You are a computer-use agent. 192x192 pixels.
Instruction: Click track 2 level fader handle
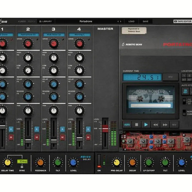[28, 140]
